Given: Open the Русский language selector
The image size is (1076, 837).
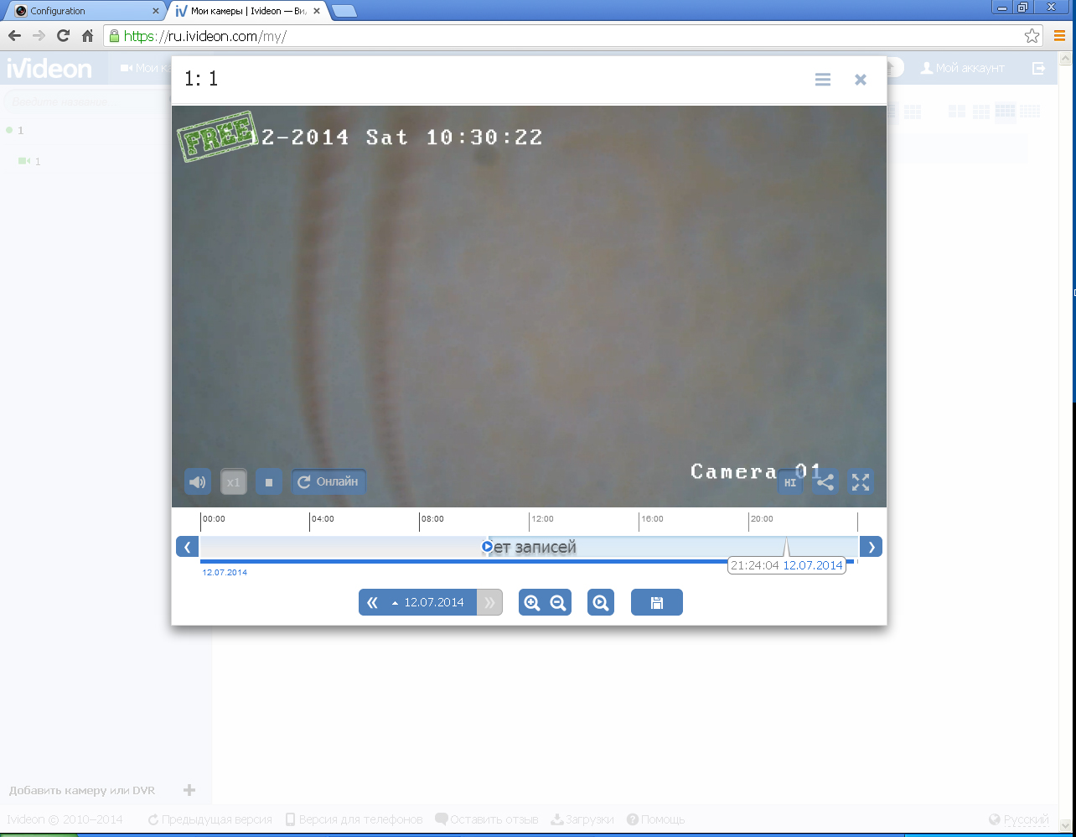Looking at the screenshot, I should [1019, 819].
